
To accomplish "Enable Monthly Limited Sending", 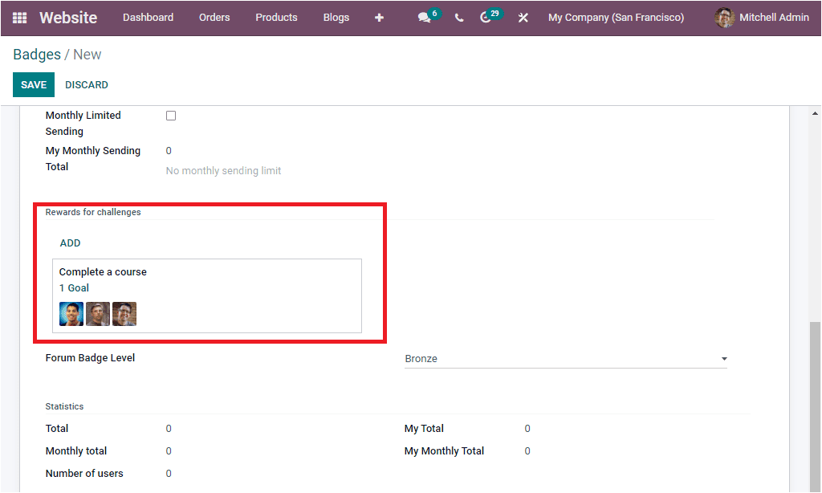I will point(170,115).
